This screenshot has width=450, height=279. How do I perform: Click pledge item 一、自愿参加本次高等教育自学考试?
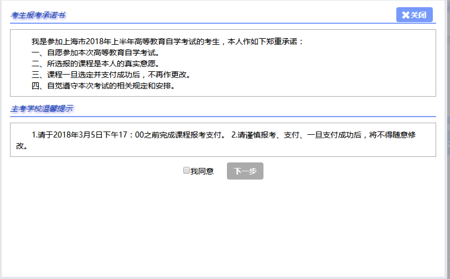click(x=95, y=53)
